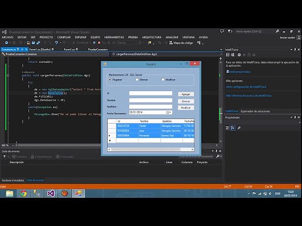Image resolution: width=302 pixels, height=226 pixels.
Task: Click the Modificar button in Form1
Action: [186, 107]
